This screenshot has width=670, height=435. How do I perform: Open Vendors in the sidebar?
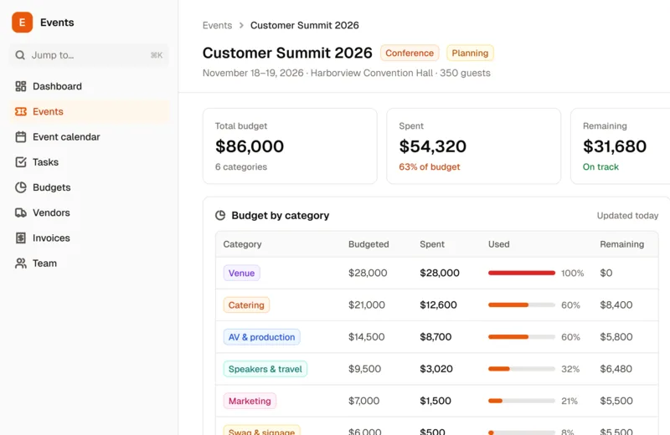[x=89, y=212]
